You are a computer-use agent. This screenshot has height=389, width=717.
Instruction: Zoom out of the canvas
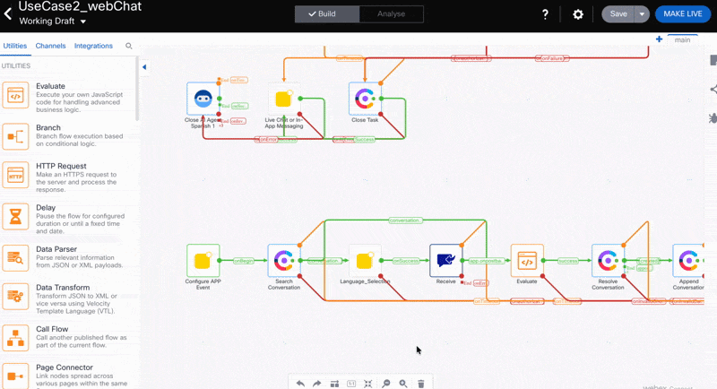(386, 384)
